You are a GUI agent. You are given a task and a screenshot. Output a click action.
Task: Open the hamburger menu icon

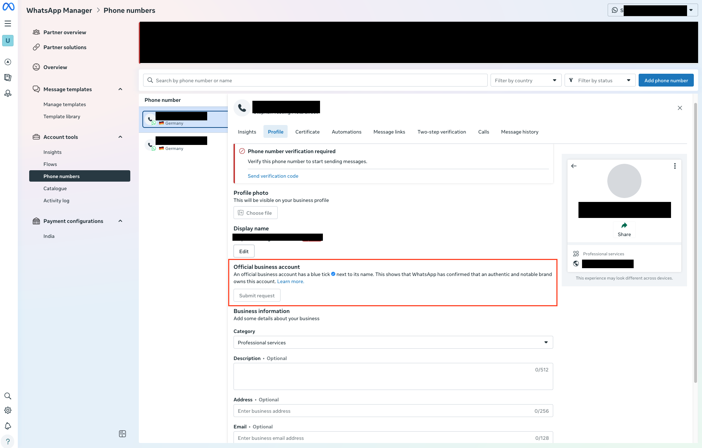[8, 24]
